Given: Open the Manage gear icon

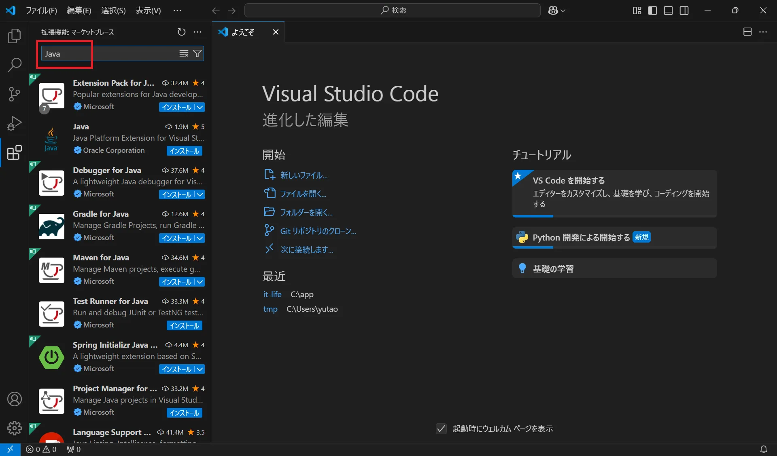Looking at the screenshot, I should click(x=15, y=428).
